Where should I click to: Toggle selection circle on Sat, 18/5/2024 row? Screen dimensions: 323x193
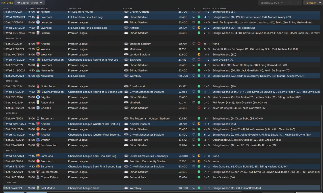(4, 177)
